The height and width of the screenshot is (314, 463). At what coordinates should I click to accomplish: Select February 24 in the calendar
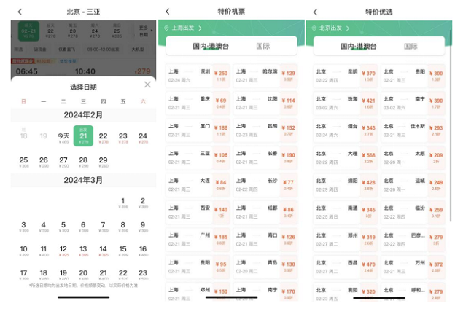(143, 137)
